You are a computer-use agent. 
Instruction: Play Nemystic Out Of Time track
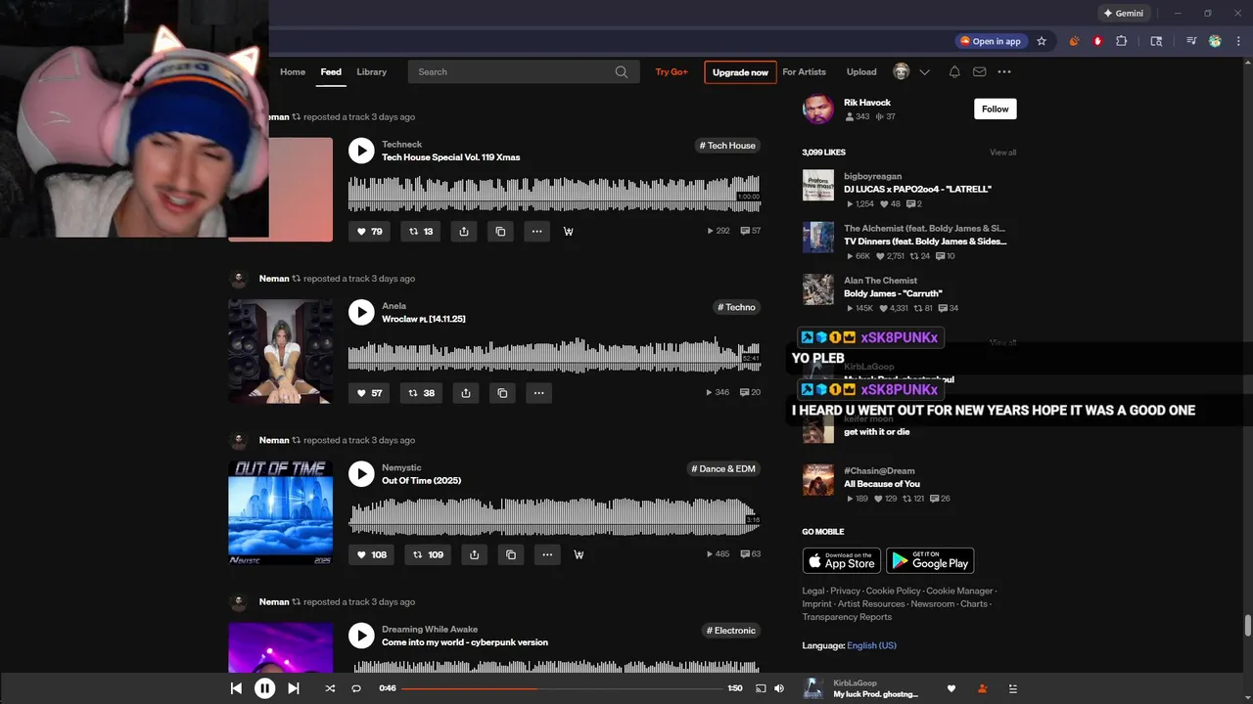pos(361,474)
